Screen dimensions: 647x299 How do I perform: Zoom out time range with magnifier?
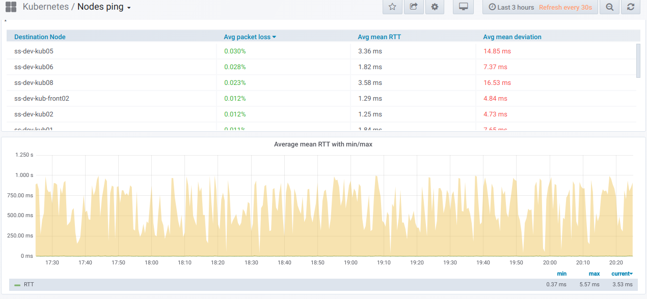tap(609, 7)
